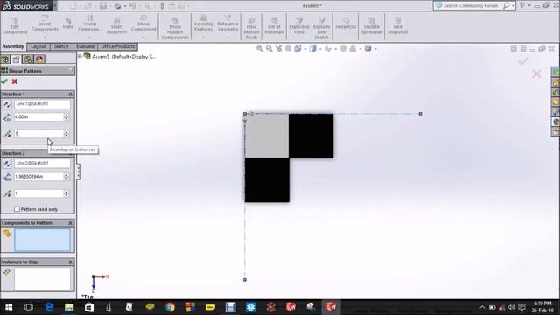Switch to the Sketch tab
Image resolution: width=560 pixels, height=315 pixels.
point(61,46)
